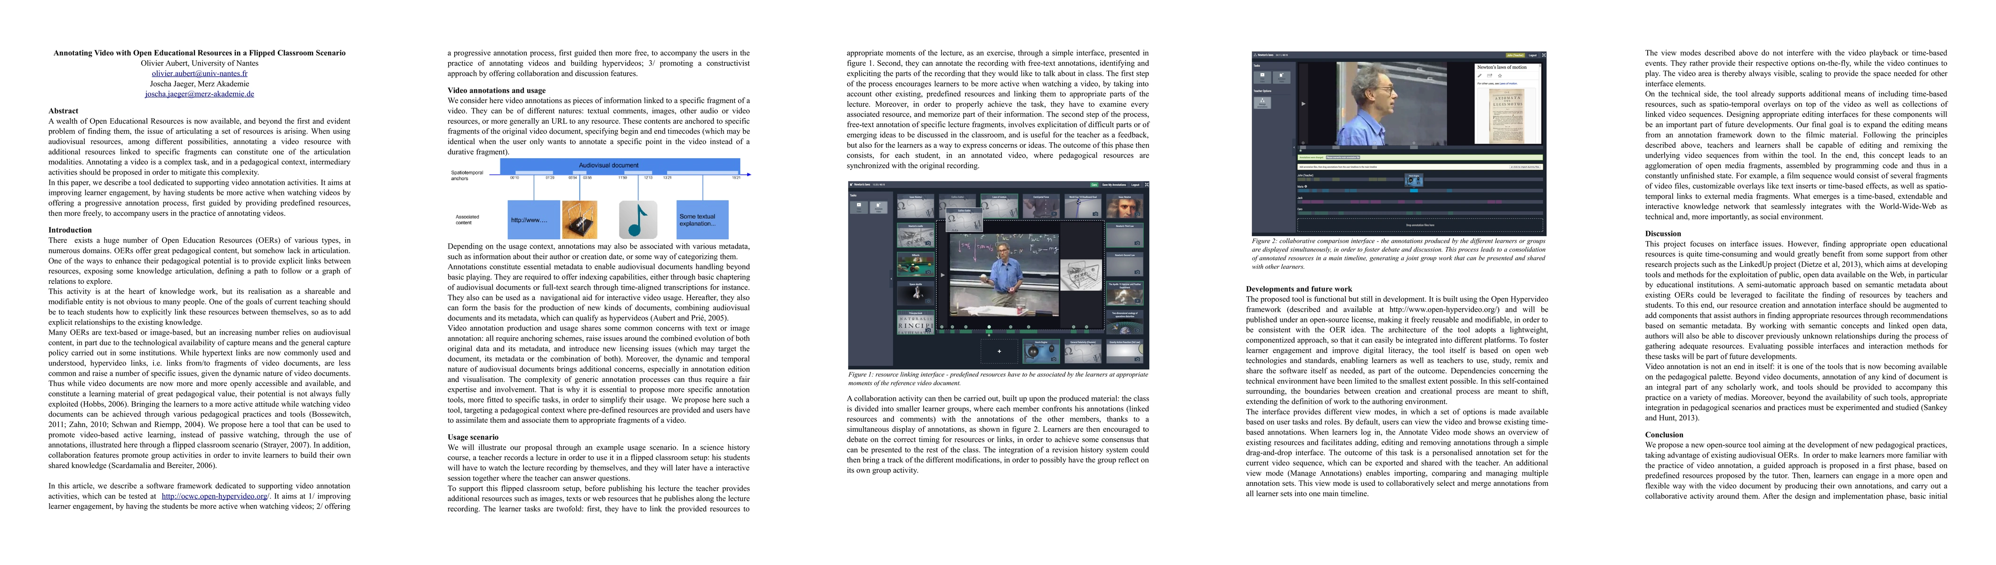Click the star icon under Newton's laws heading
1996x565 pixels.
coord(1500,76)
